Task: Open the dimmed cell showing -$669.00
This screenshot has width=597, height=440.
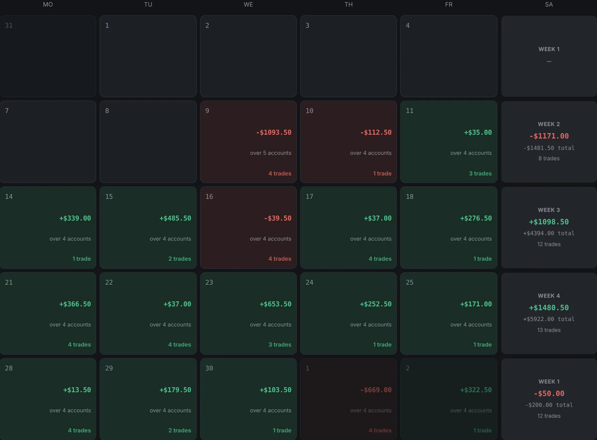Action: (348, 399)
